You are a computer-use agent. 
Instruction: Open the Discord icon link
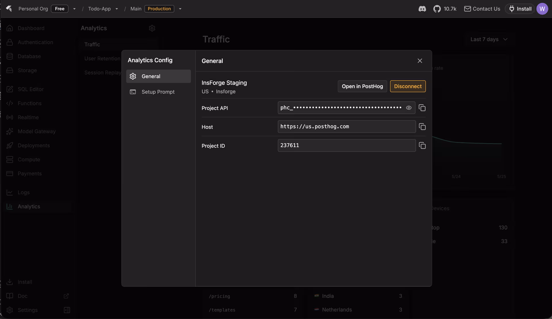coord(422,9)
